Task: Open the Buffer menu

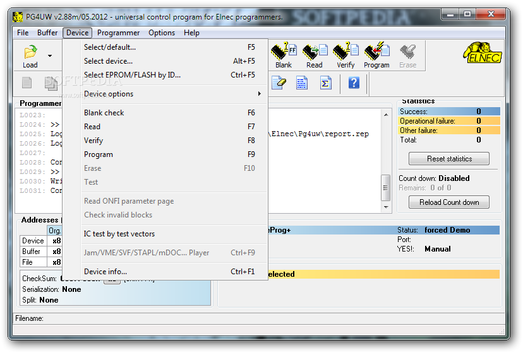Action: click(47, 33)
